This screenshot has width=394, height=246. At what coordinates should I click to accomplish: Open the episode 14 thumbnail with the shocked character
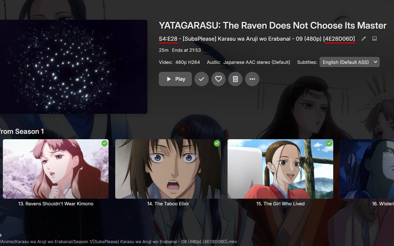coord(168,169)
